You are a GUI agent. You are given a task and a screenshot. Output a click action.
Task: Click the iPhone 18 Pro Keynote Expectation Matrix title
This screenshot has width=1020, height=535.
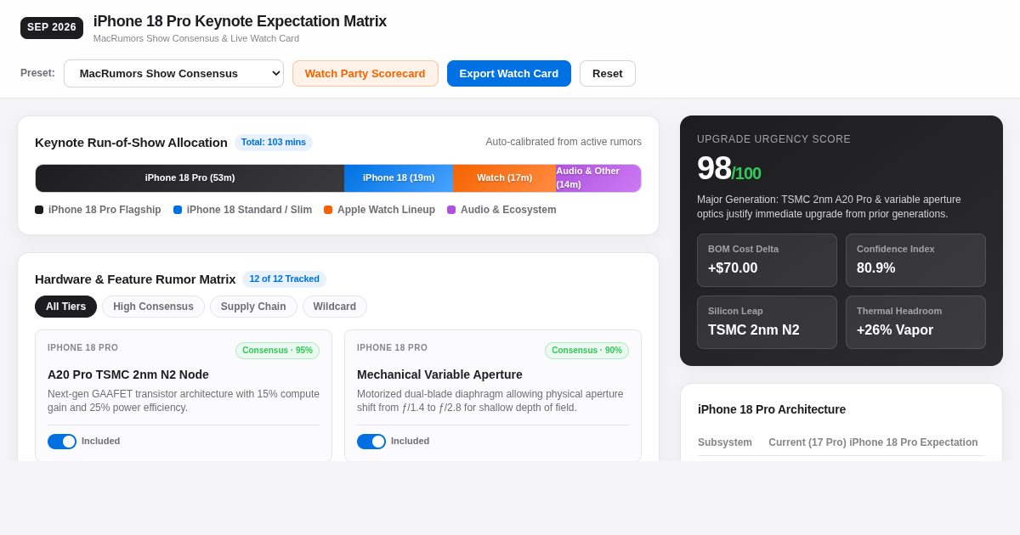[240, 22]
